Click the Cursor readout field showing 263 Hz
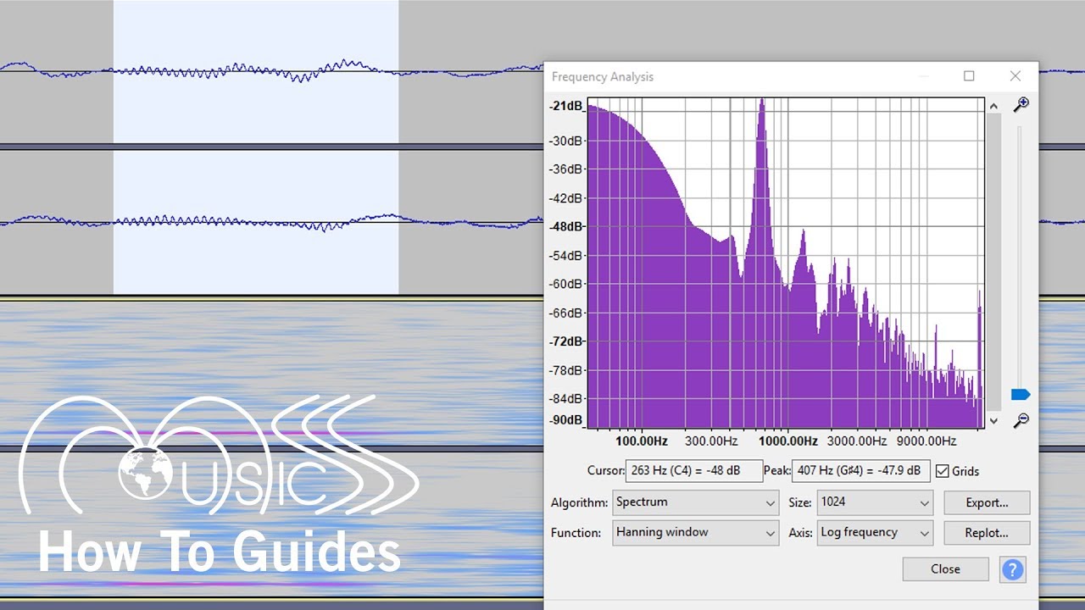1085x610 pixels. [694, 471]
